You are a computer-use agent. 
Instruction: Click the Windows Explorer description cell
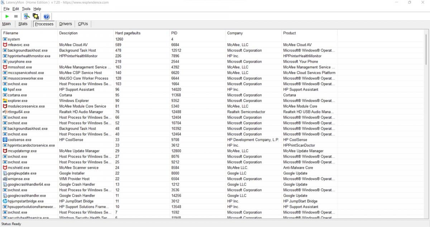click(x=74, y=101)
